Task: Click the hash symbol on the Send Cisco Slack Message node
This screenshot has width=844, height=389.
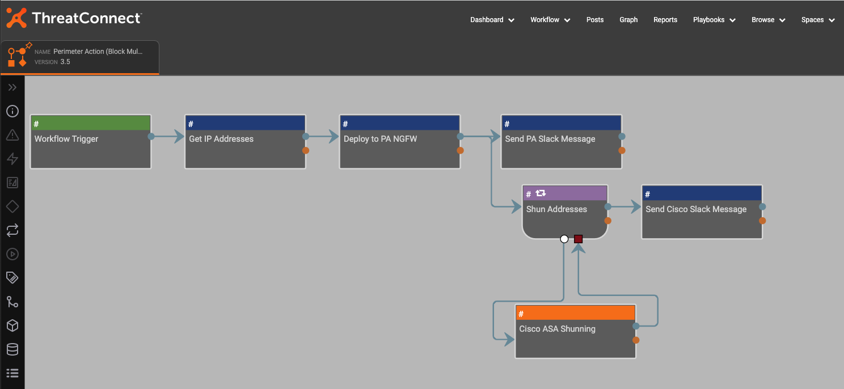Action: tap(648, 194)
